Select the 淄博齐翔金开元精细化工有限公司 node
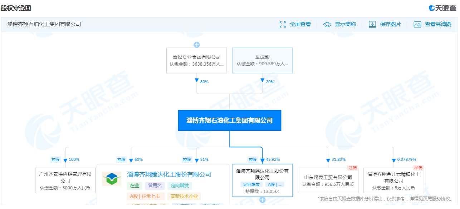Screen dimensions: 460x209 coord(394,180)
